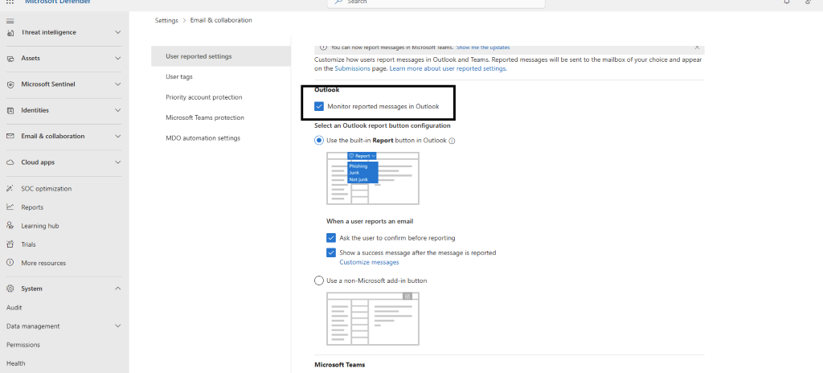Select Use a non-Microsoft add-in button radio
The width and height of the screenshot is (823, 373).
click(x=318, y=281)
